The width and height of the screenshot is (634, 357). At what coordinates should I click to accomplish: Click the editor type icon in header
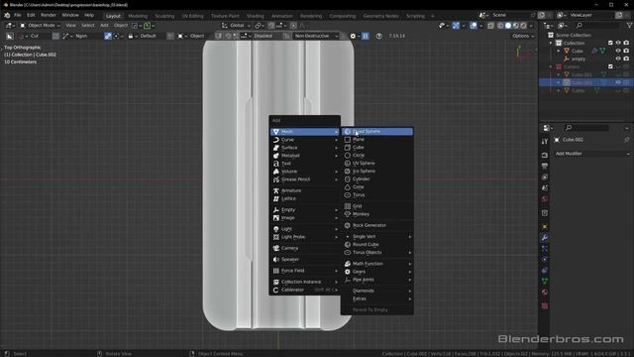pos(9,26)
